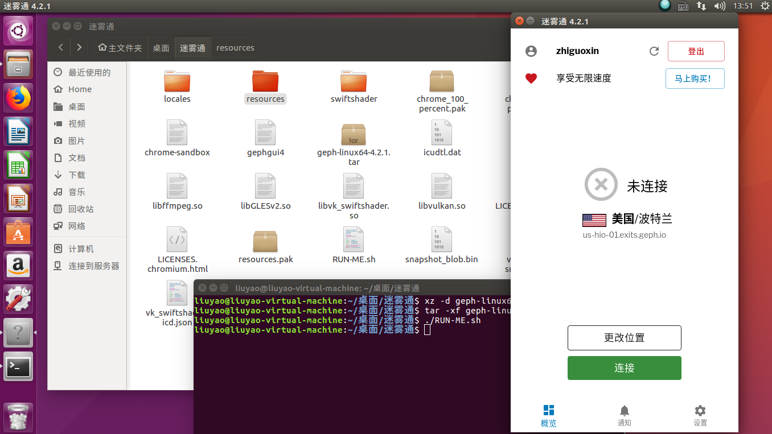Open the 通知 notifications tab

625,416
